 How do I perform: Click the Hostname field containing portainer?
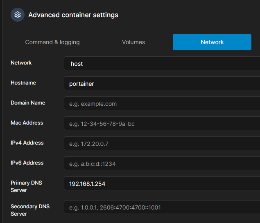(x=162, y=83)
